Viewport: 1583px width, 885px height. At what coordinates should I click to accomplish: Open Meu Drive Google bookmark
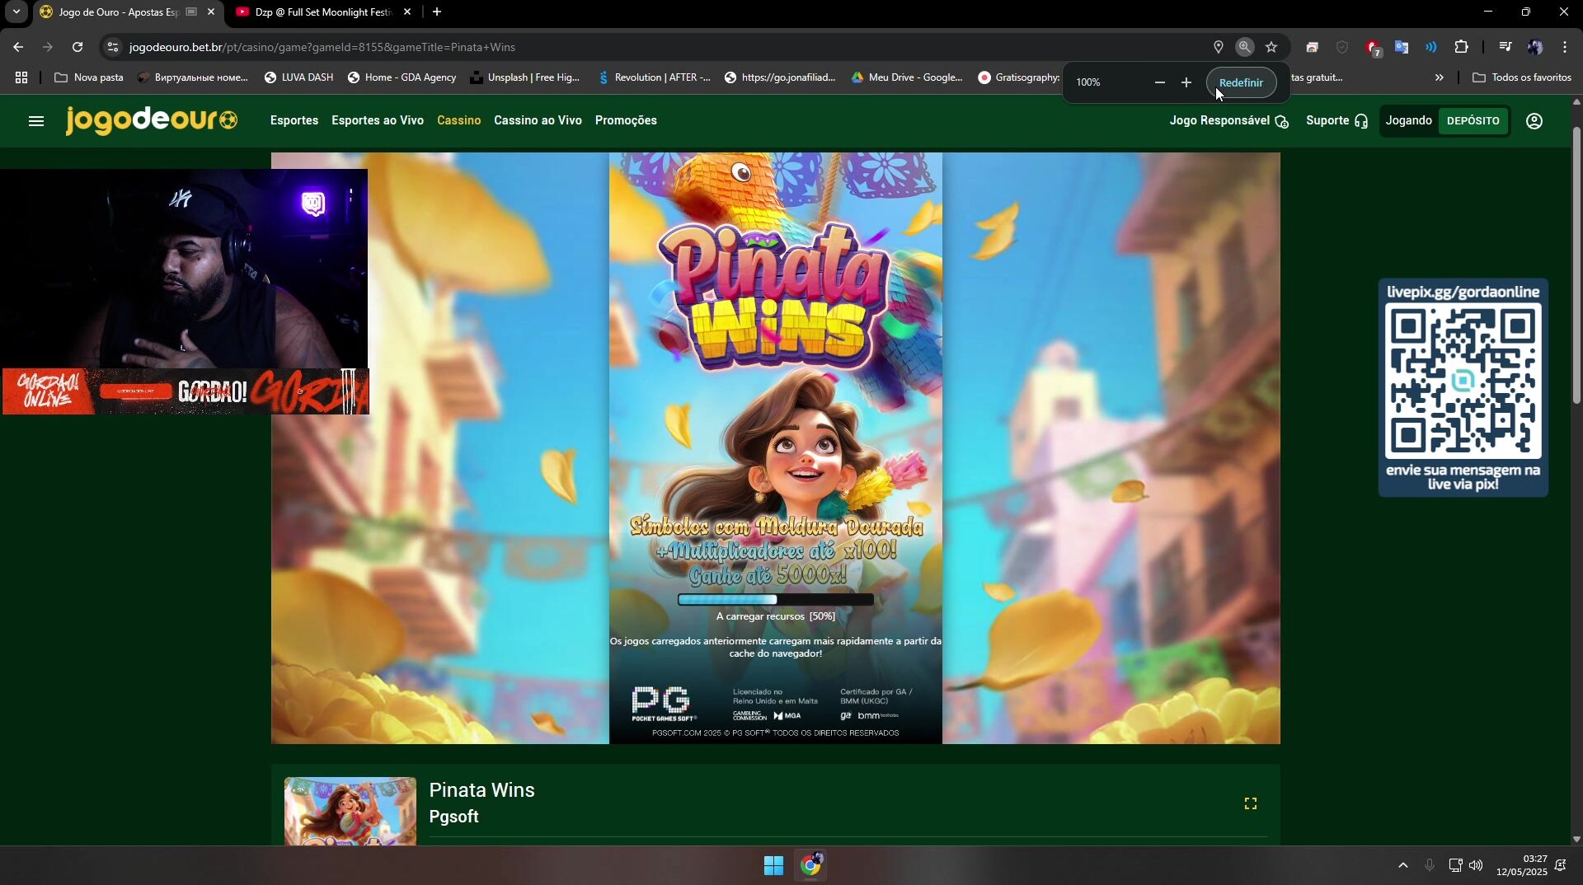click(x=907, y=77)
